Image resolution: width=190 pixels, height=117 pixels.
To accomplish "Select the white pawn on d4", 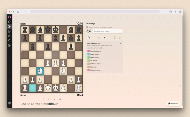I will click(x=48, y=63).
